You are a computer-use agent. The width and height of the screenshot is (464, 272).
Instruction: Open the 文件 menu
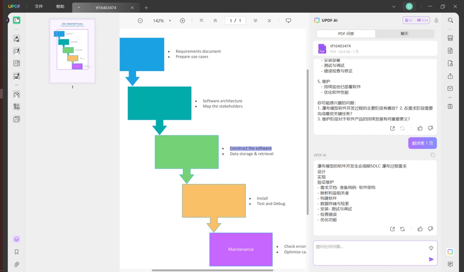point(39,7)
